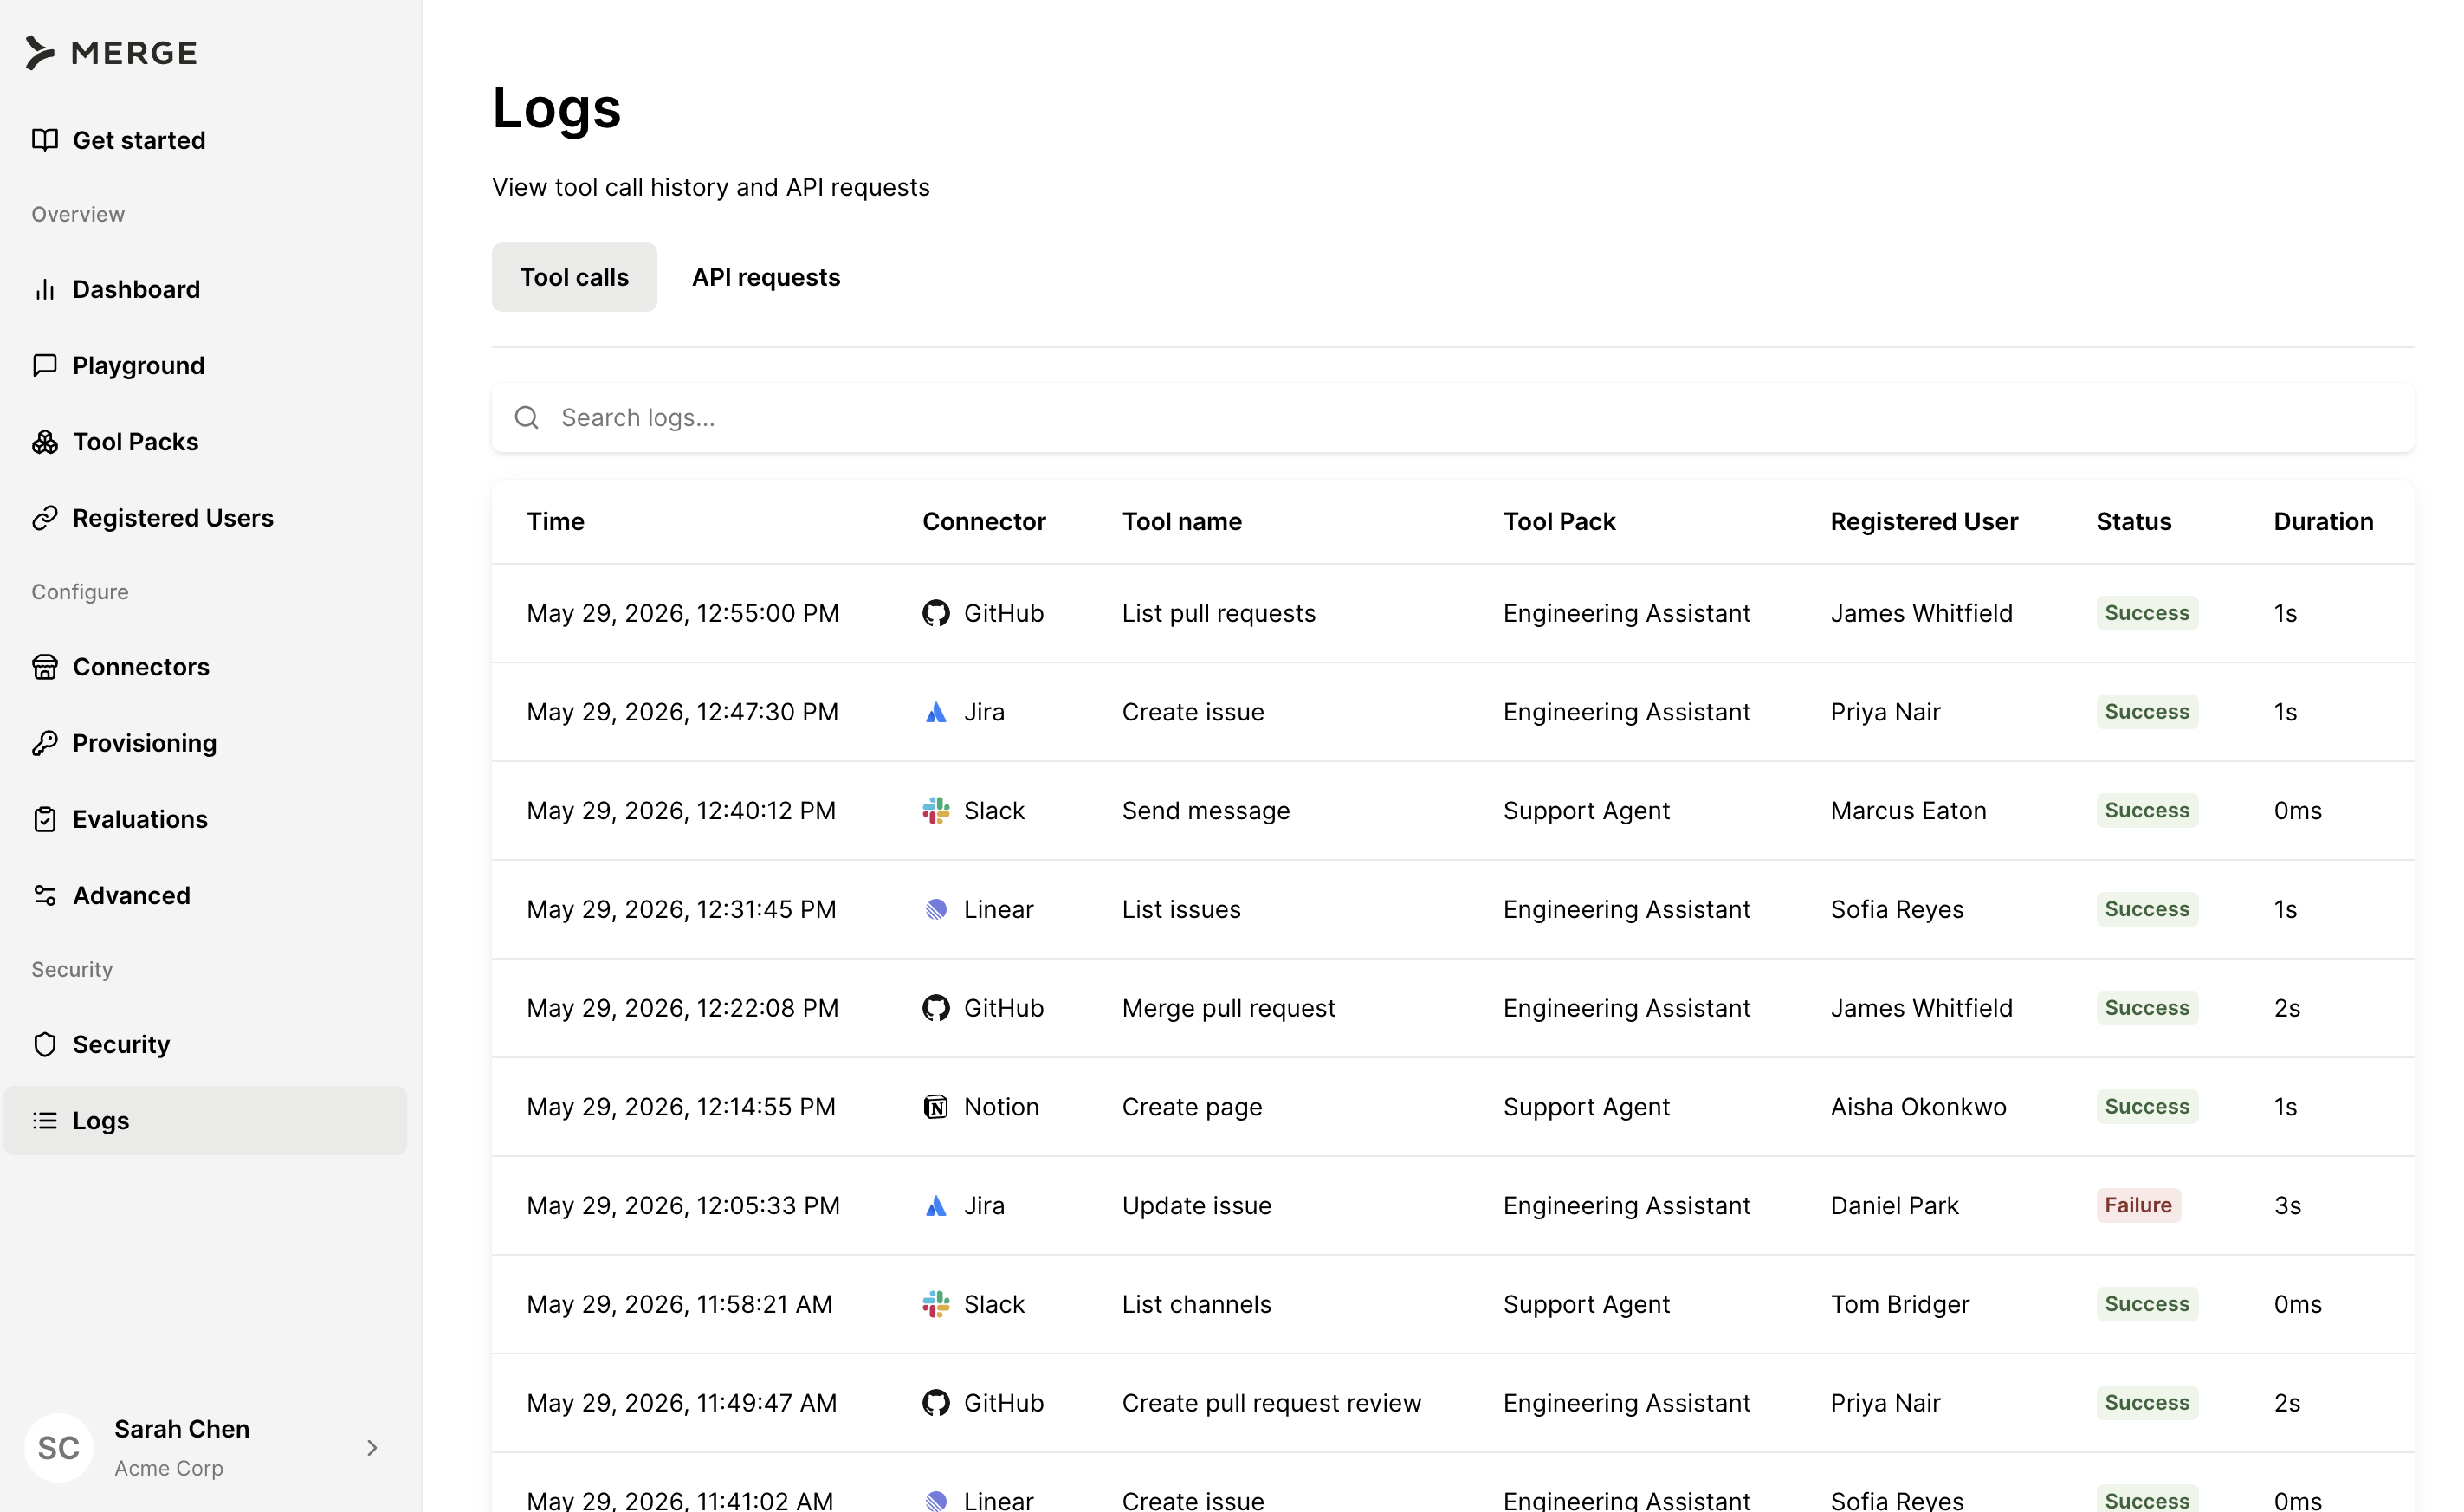
Task: Select Logs in the sidebar
Action: pos(205,1120)
